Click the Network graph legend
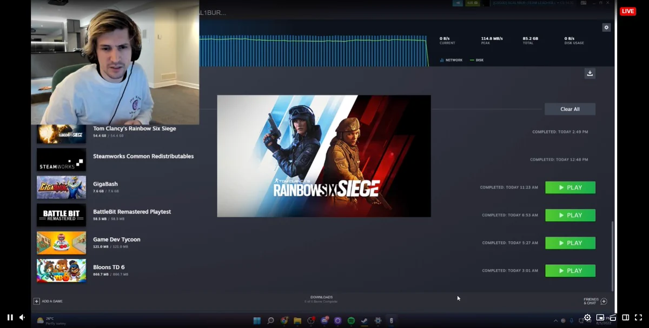The image size is (649, 328). (451, 60)
